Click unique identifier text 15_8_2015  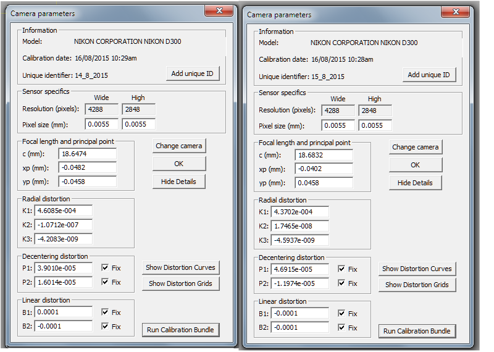[x=328, y=77]
